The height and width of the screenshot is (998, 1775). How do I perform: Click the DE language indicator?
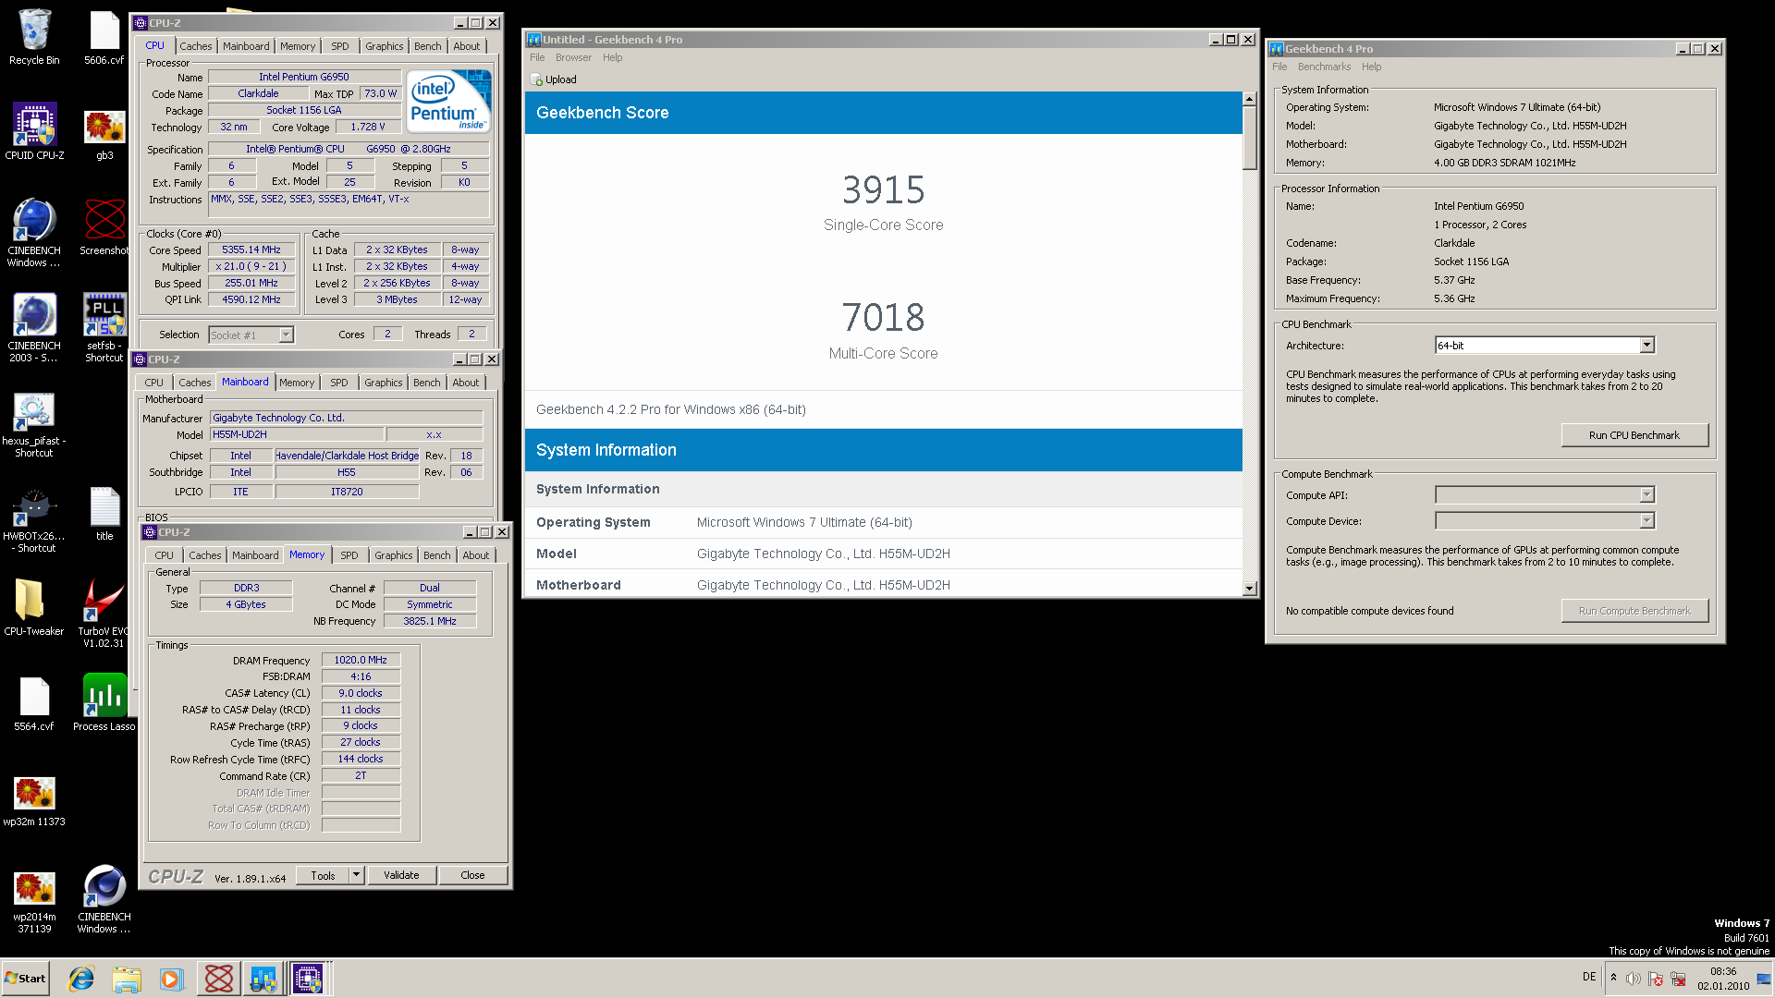coord(1589,977)
